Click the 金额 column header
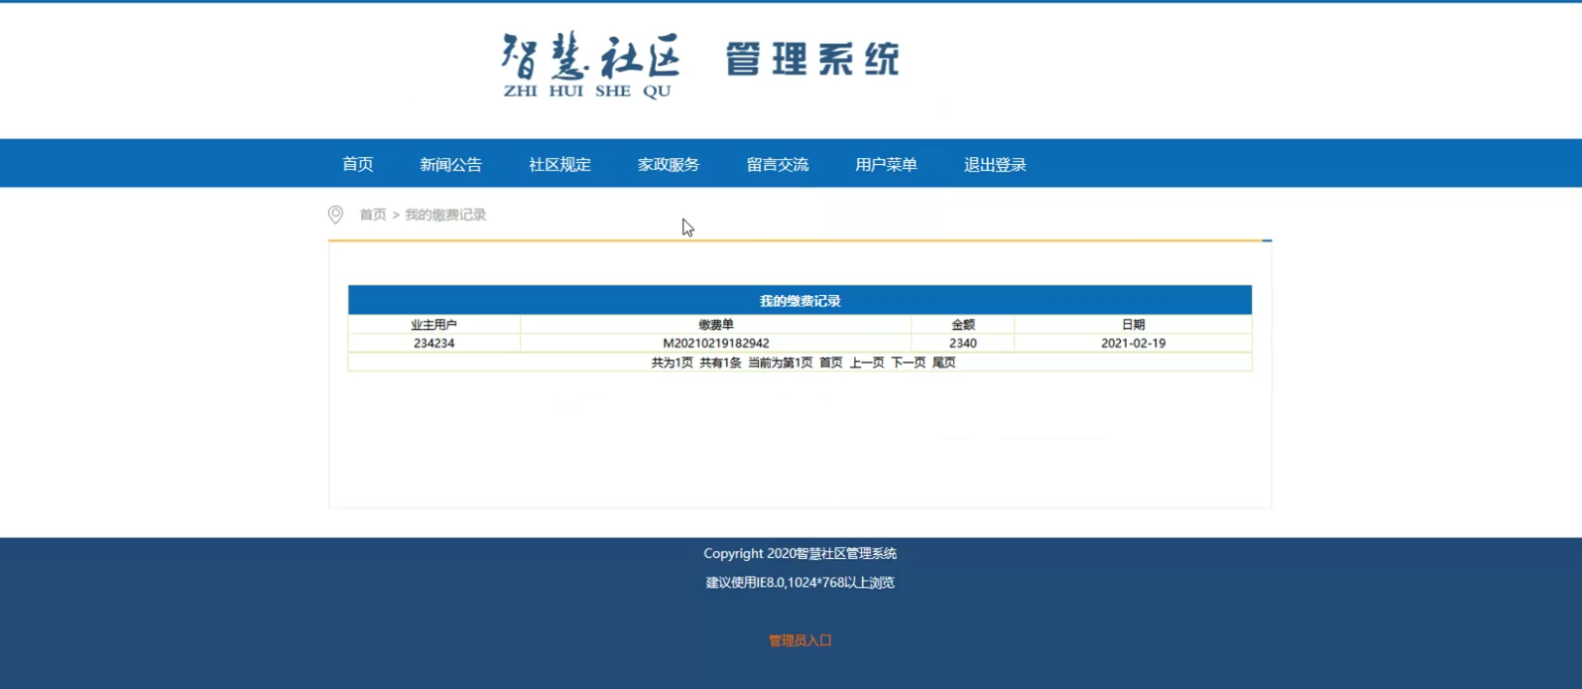 coord(963,325)
